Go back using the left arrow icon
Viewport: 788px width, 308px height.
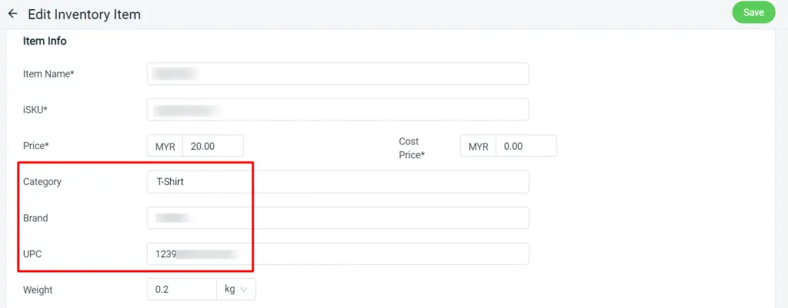12,14
